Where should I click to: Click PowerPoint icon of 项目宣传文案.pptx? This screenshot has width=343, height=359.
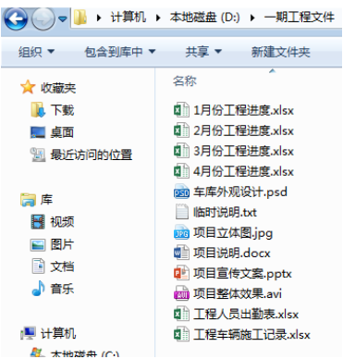(181, 273)
